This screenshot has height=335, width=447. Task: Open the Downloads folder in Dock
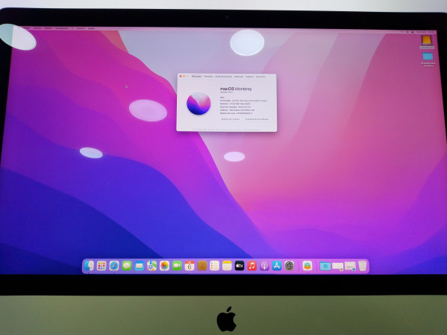click(325, 267)
